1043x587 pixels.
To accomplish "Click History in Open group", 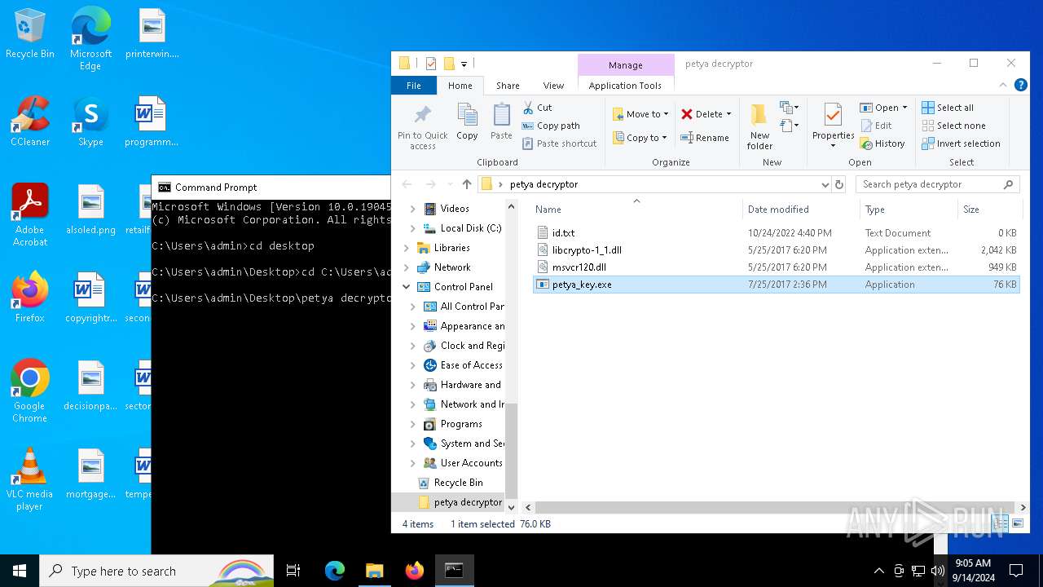I will pos(882,143).
